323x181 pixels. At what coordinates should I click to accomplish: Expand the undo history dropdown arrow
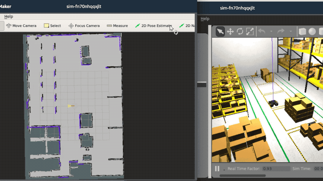[271, 31]
